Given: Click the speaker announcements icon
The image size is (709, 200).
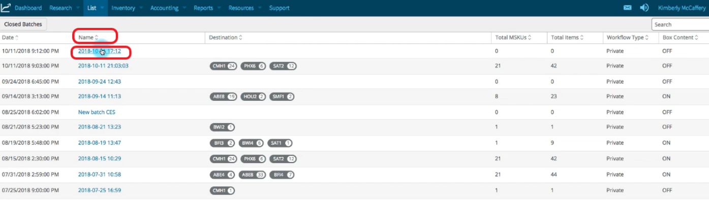Looking at the screenshot, I should [x=644, y=8].
